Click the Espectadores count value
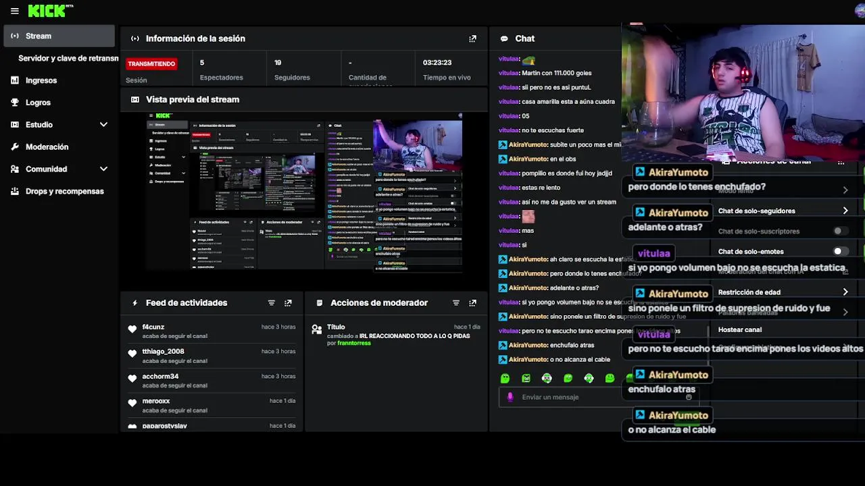 tap(202, 62)
